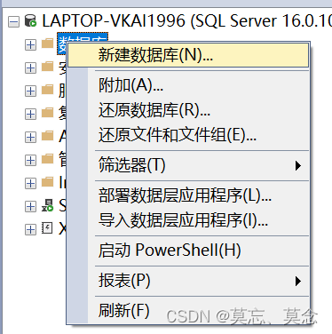The image size is (332, 334).
Task: Click the folder icon of the second tree node
Action: pyautogui.click(x=47, y=67)
